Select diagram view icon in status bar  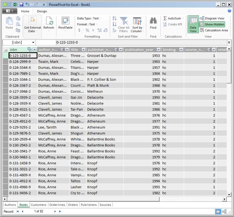click(224, 212)
